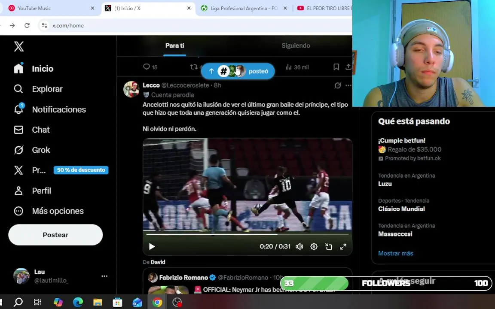Open Task View in taskbar
The height and width of the screenshot is (309, 495).
click(37, 302)
